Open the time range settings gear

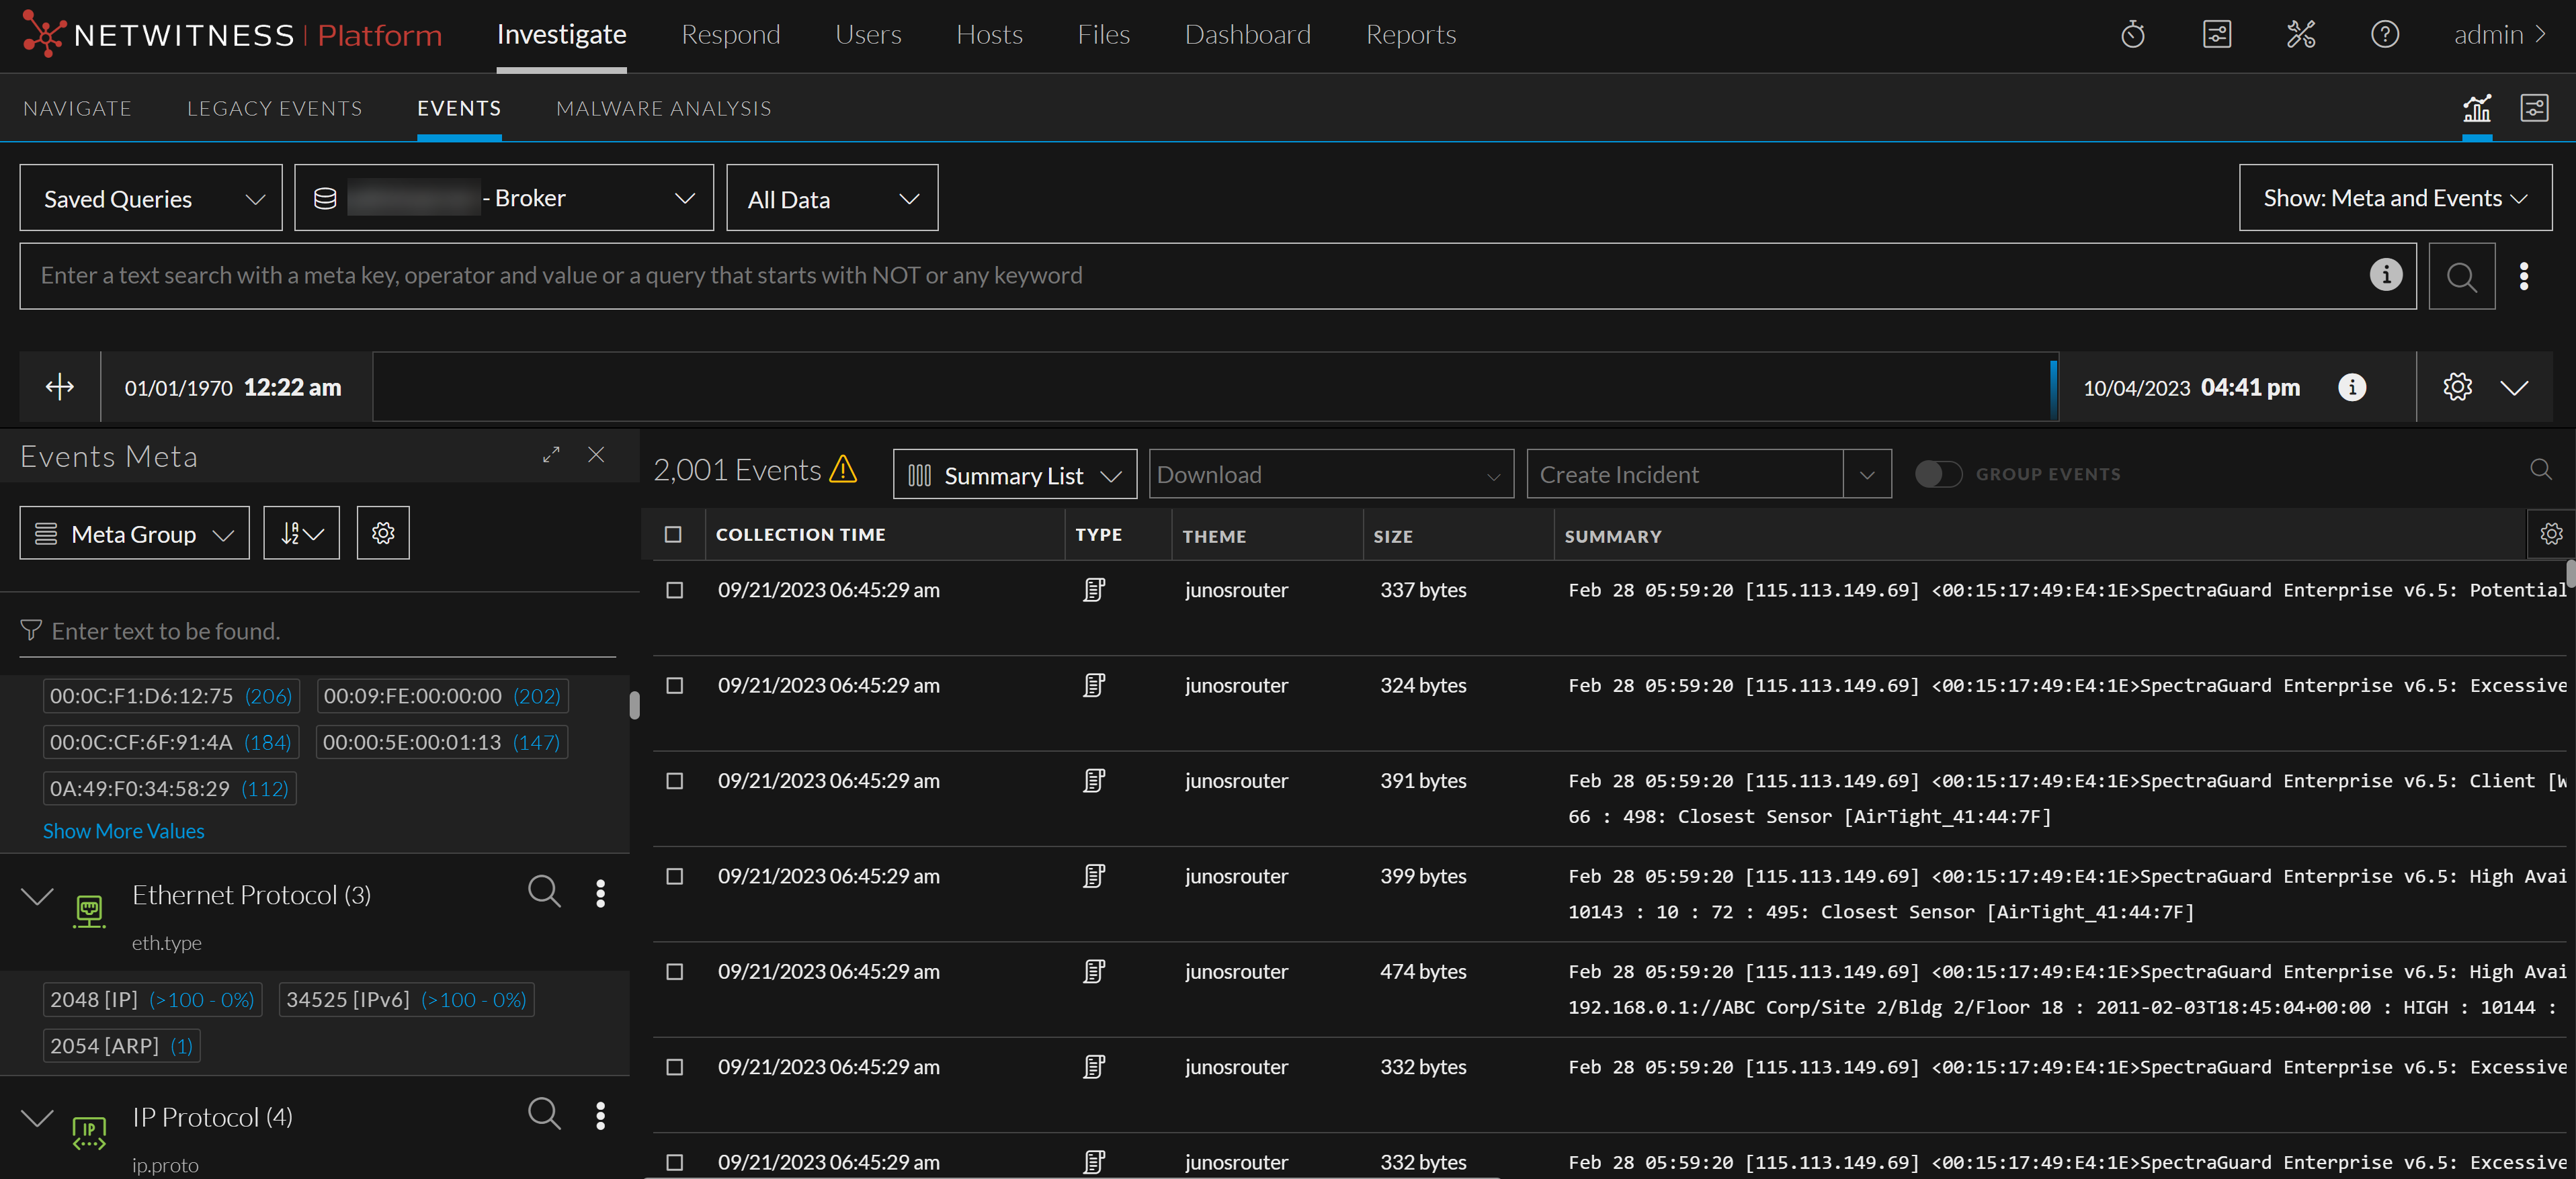tap(2457, 387)
